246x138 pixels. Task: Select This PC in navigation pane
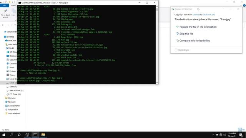[10, 48]
